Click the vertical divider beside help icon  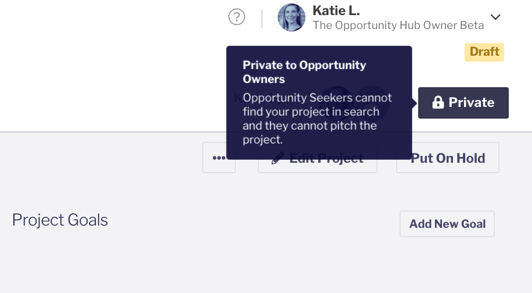pyautogui.click(x=262, y=18)
